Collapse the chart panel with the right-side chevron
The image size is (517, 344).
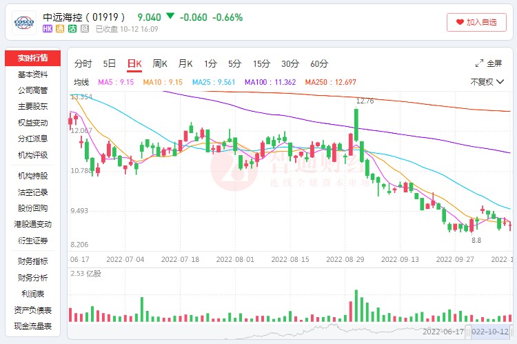(x=510, y=82)
